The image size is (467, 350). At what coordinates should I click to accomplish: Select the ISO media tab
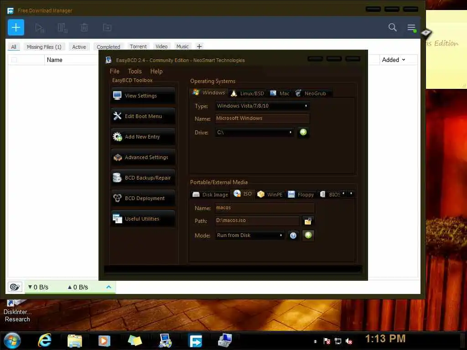coord(243,194)
